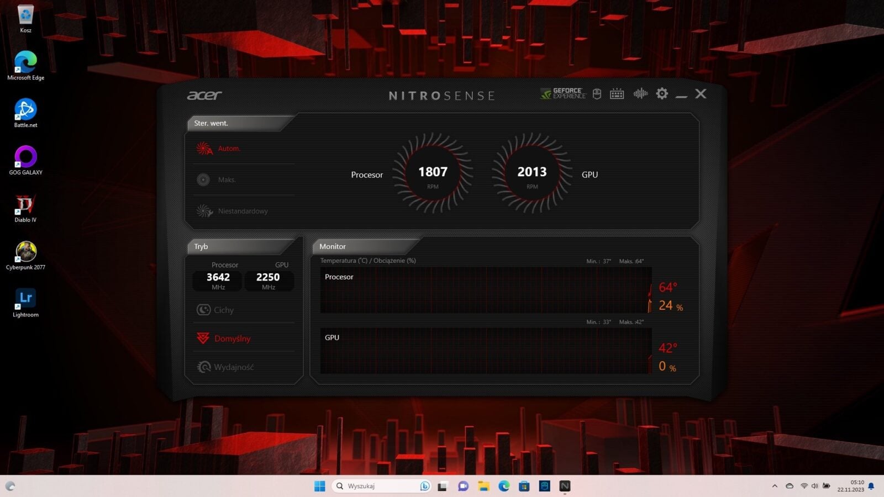The image size is (884, 497).
Task: Open the Windows Start menu
Action: tap(319, 486)
